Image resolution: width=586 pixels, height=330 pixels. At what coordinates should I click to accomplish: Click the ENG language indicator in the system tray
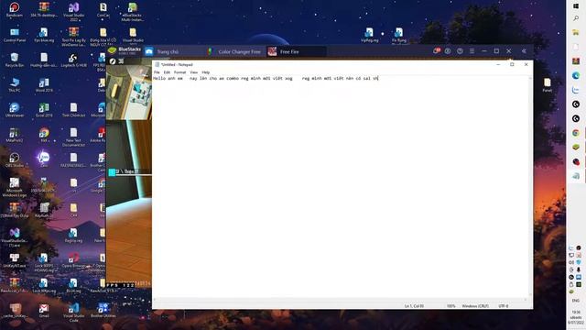(x=576, y=301)
